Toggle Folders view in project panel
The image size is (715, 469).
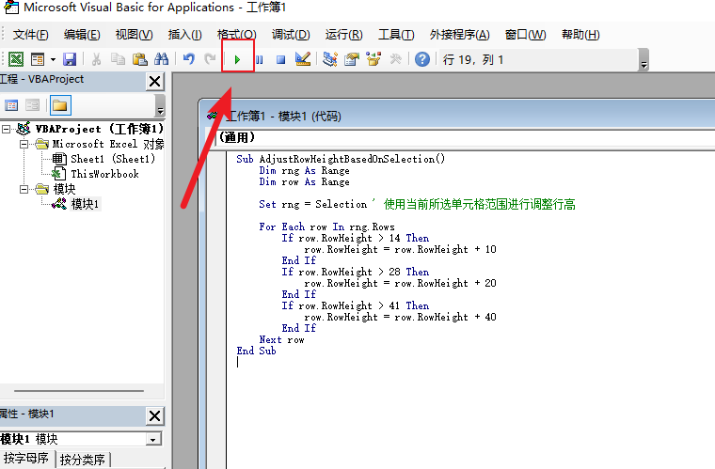coord(60,105)
